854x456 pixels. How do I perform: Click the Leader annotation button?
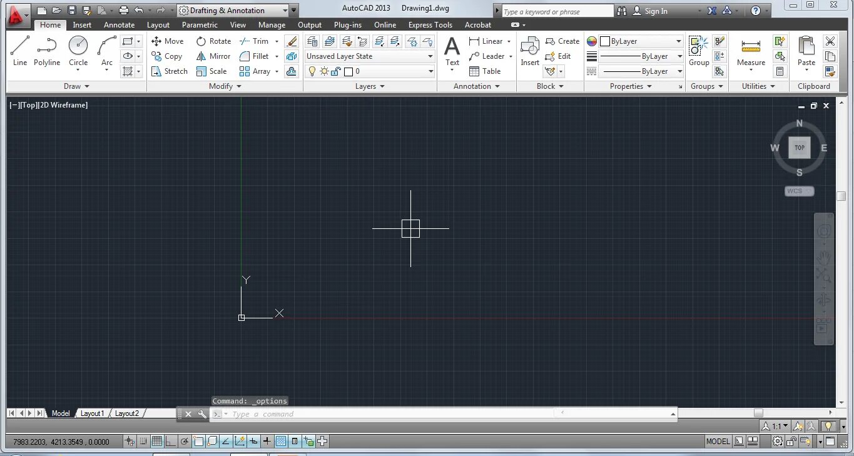point(487,56)
